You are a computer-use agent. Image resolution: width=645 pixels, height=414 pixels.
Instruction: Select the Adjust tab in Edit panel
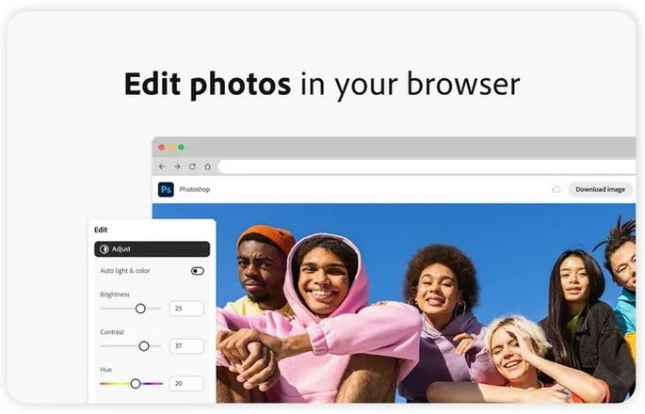153,249
